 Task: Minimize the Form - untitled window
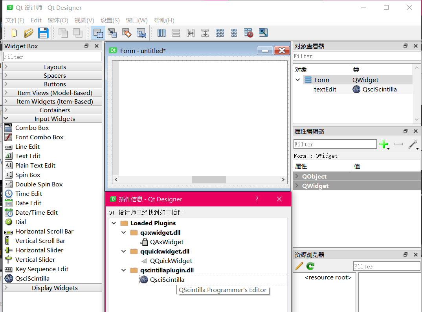[x=265, y=51]
